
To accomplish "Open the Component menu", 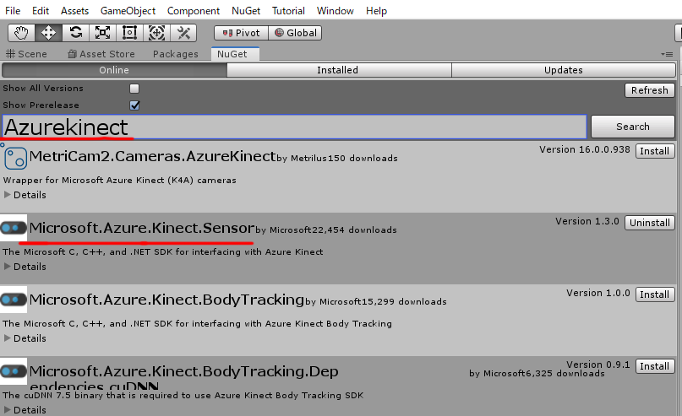I will (194, 11).
